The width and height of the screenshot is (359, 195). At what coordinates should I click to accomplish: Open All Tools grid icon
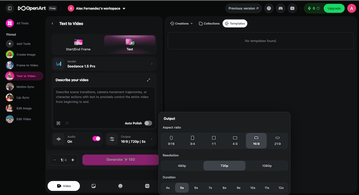click(x=9, y=23)
